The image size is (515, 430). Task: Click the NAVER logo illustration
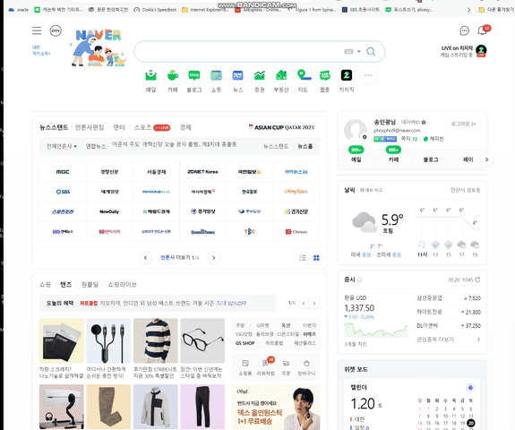point(99,47)
